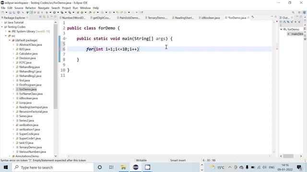The height and width of the screenshot is (172, 307).
Task: Select the Java perspective icon
Action: 305,12
